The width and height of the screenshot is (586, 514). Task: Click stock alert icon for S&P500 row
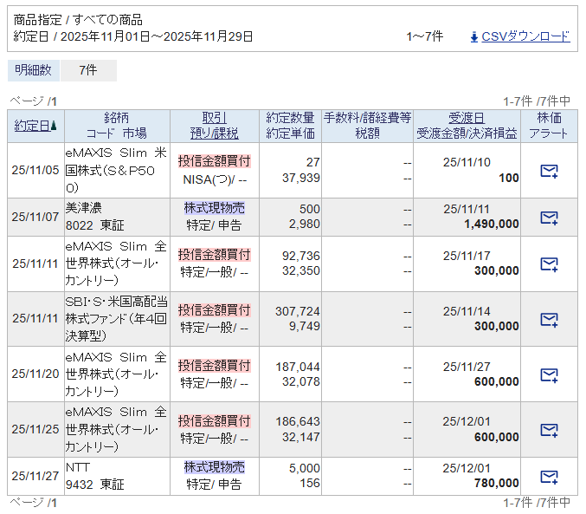[x=549, y=171]
